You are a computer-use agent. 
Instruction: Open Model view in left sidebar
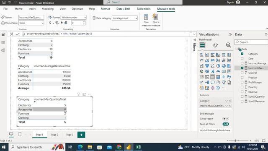point(3,50)
